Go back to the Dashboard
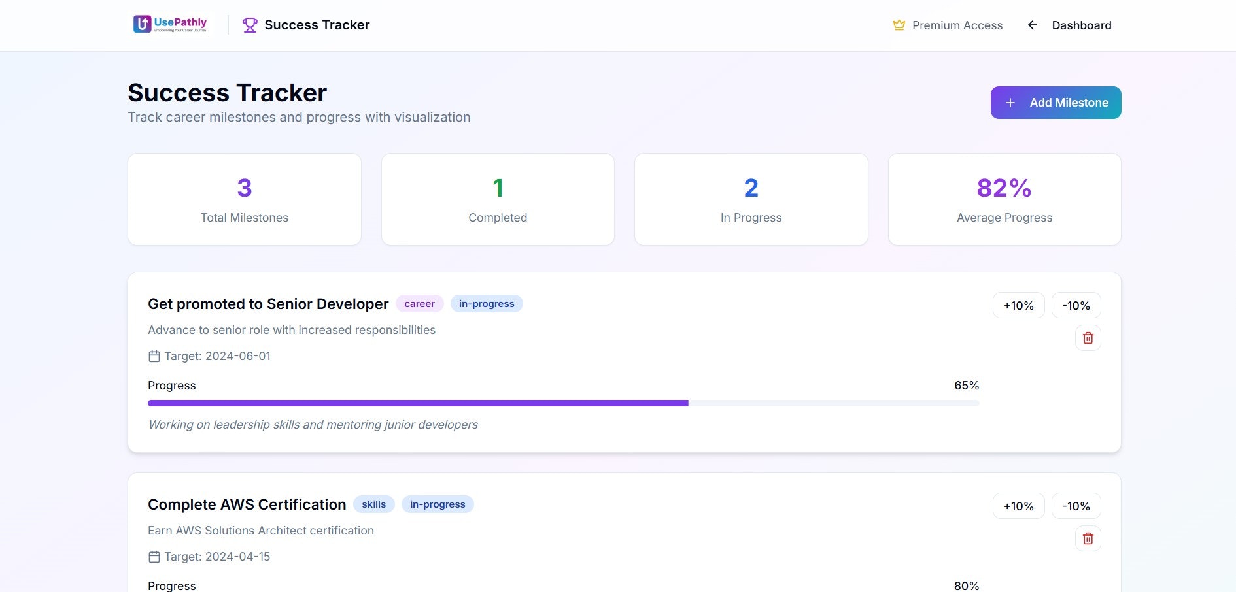Image resolution: width=1236 pixels, height=592 pixels. pos(1070,25)
